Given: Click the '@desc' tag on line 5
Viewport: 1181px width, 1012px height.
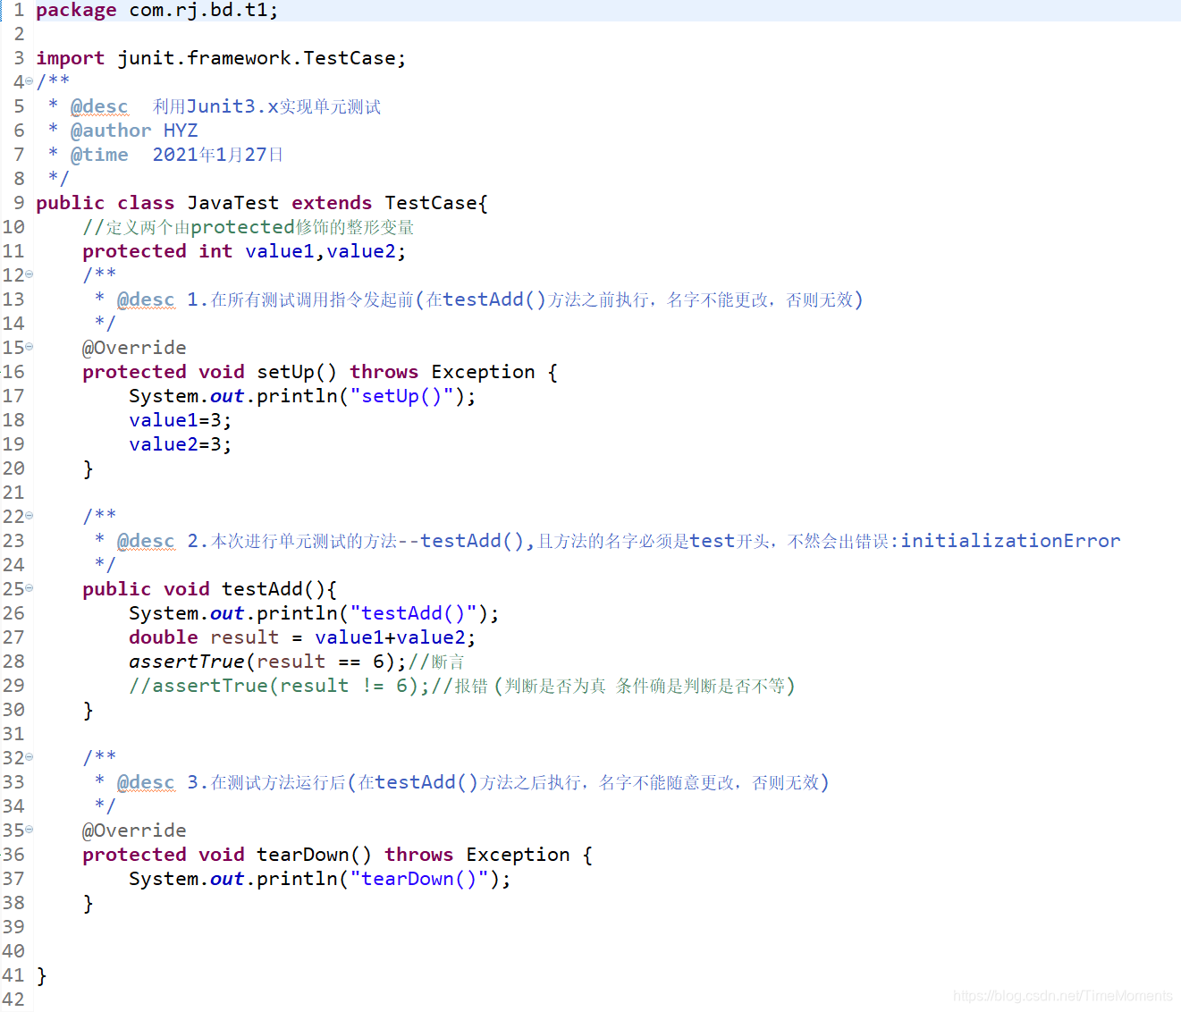Looking at the screenshot, I should (x=99, y=106).
